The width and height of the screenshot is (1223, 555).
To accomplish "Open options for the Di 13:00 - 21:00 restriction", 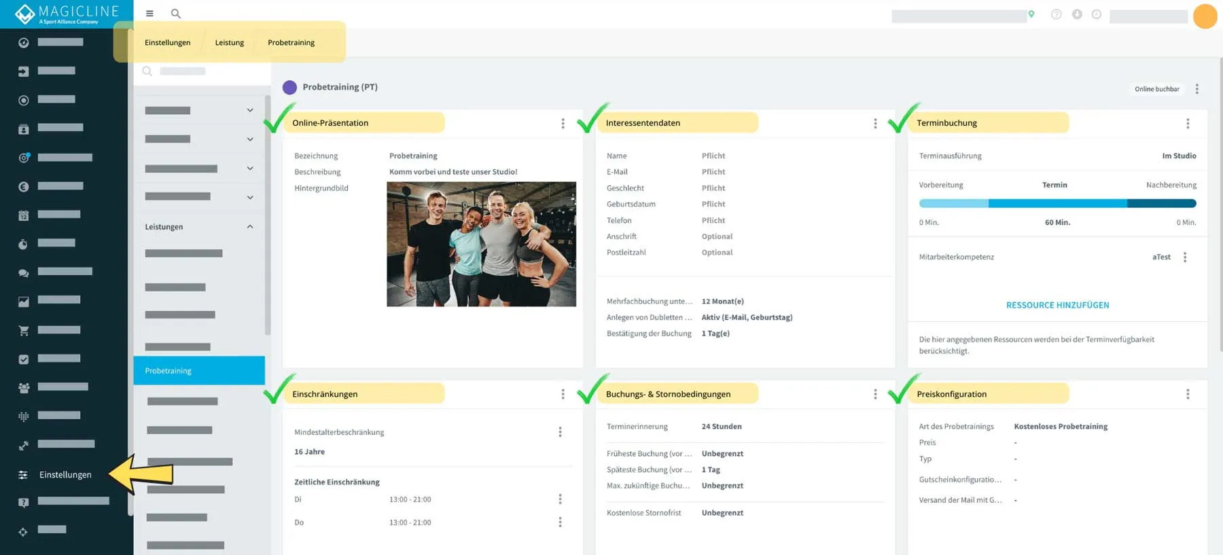I will click(560, 499).
